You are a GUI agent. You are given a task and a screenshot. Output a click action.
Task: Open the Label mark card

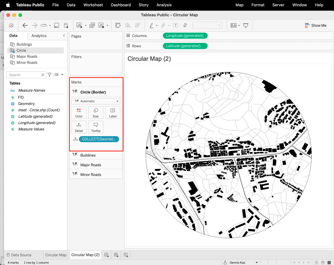113,113
